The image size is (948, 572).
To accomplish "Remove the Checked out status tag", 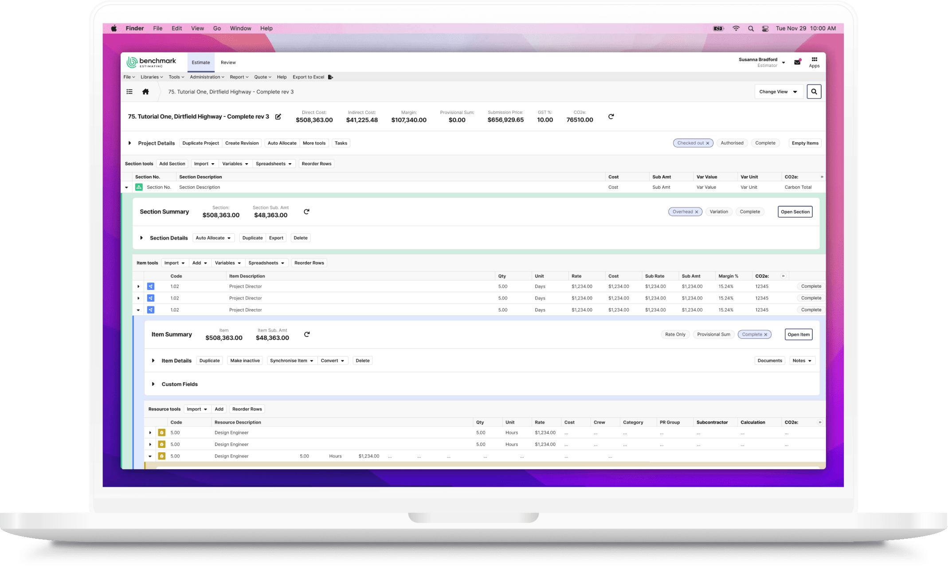I will 708,143.
